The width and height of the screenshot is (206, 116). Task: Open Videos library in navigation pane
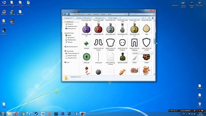pyautogui.click(x=70, y=35)
